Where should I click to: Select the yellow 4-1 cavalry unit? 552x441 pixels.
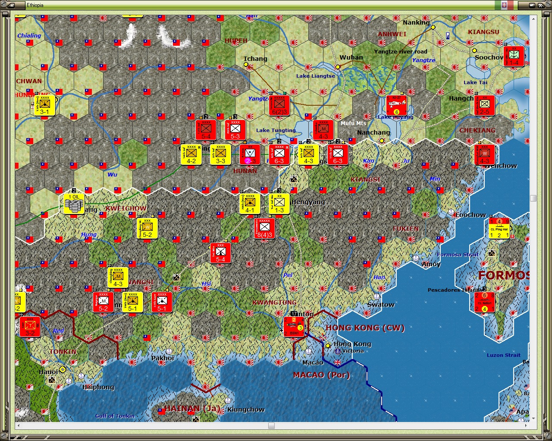(x=250, y=204)
